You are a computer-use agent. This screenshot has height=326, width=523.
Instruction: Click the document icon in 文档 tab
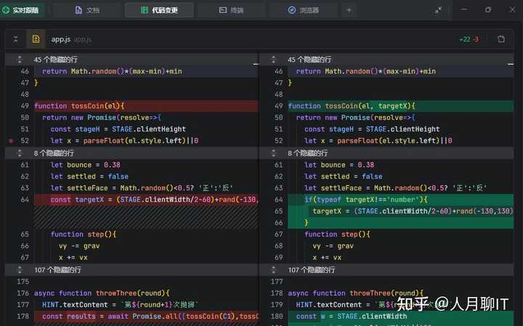click(78, 10)
